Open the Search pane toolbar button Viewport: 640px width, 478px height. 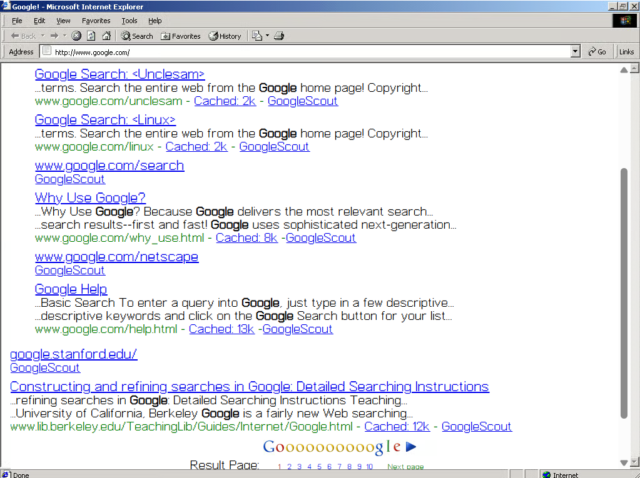tap(137, 36)
